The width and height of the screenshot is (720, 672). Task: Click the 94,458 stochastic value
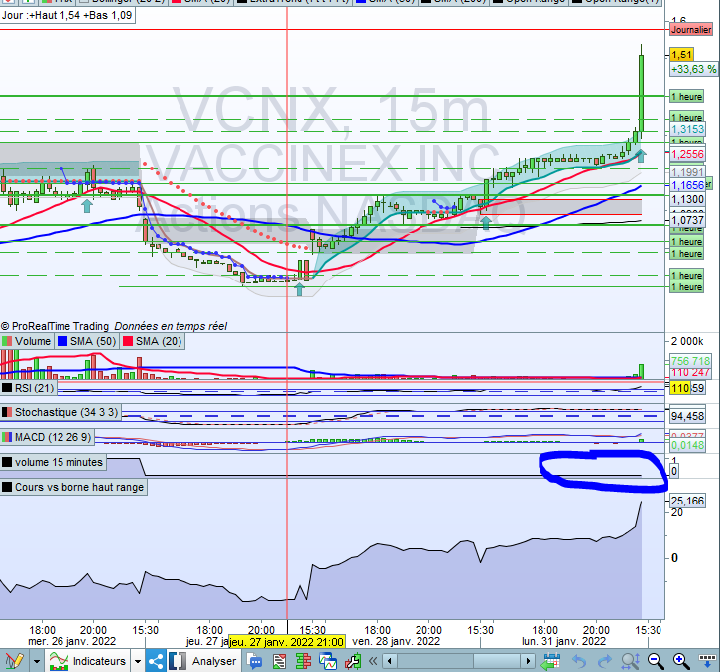(x=687, y=417)
